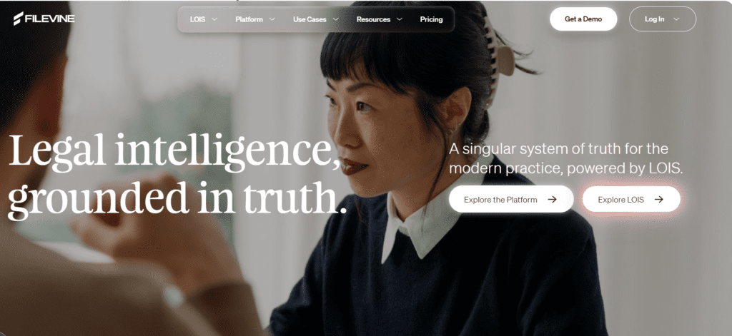
Task: Click the Log In button text
Action: click(x=655, y=19)
